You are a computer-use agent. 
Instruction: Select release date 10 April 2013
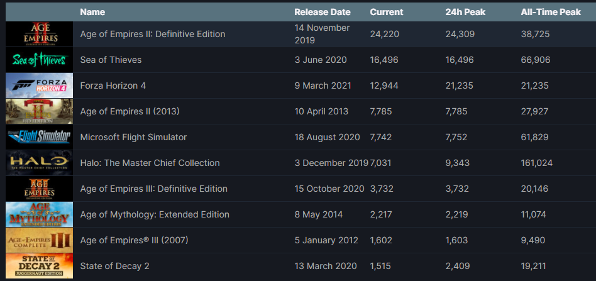pos(321,111)
